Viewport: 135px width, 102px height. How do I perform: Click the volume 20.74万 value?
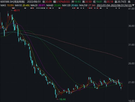point(122,2)
